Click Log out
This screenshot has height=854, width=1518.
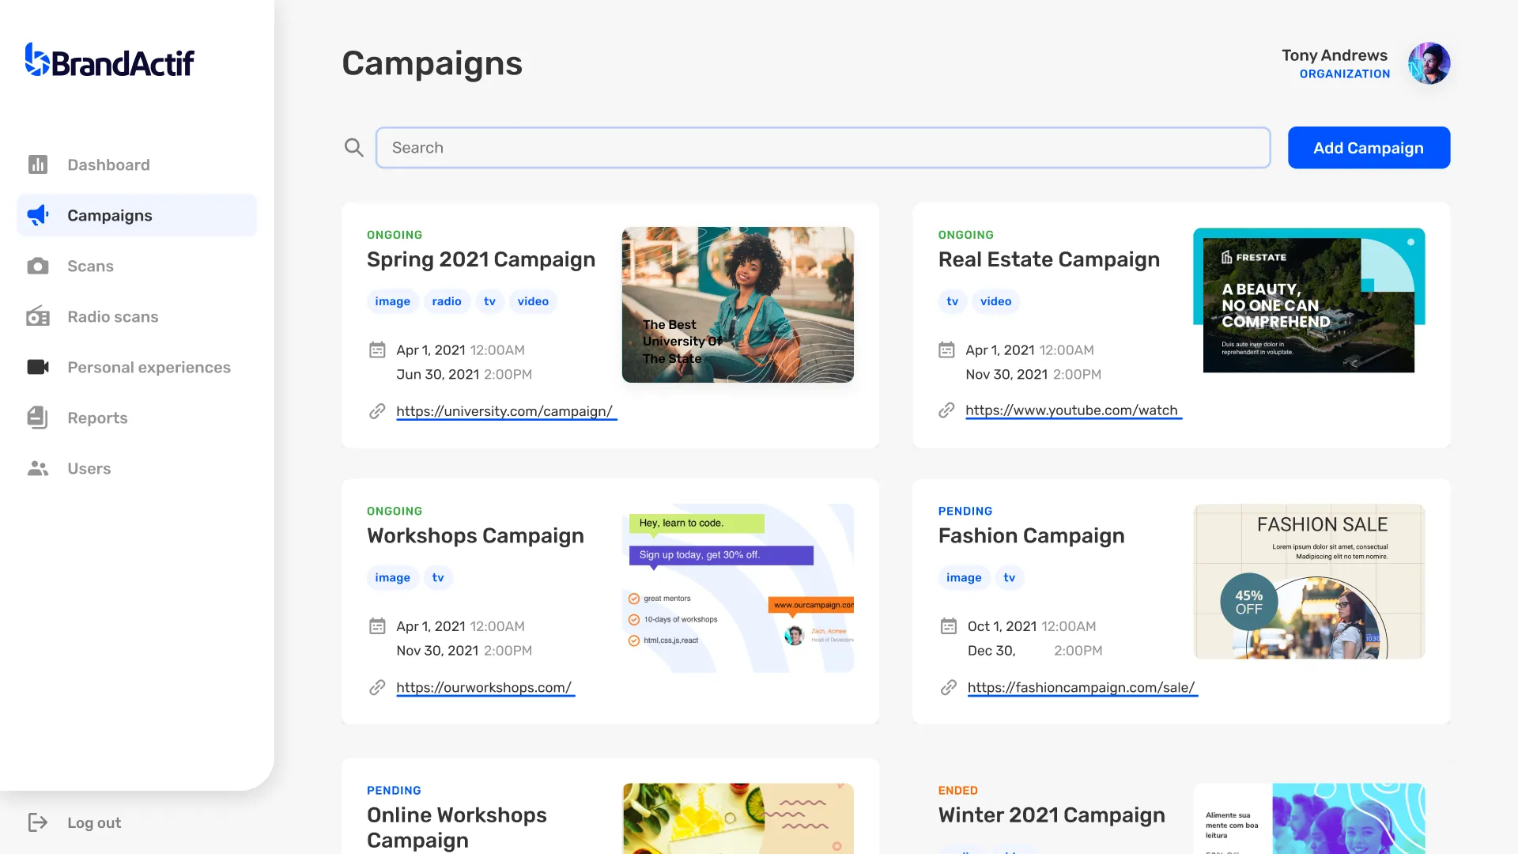coord(94,822)
